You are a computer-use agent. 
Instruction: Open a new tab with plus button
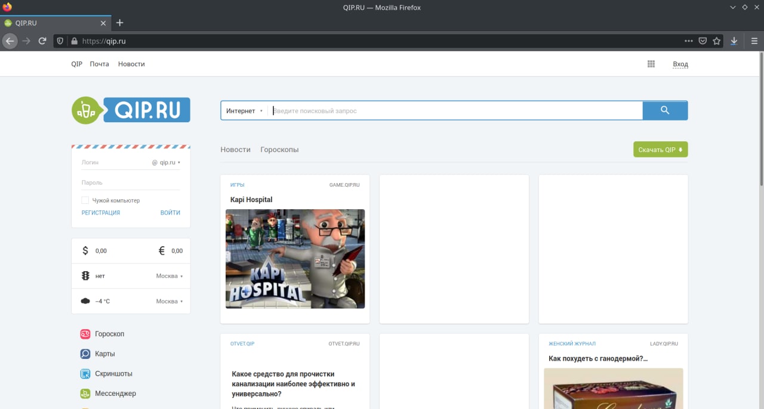(119, 23)
